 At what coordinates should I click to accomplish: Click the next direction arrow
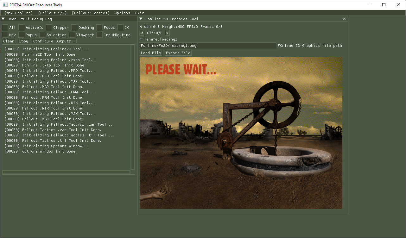(x=167, y=33)
